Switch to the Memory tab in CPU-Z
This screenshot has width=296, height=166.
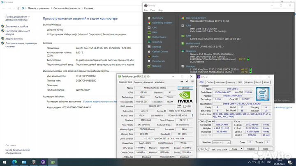[231, 82]
